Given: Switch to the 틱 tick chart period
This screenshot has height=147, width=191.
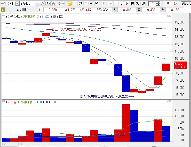Looking at the screenshot, I should tap(91, 4).
